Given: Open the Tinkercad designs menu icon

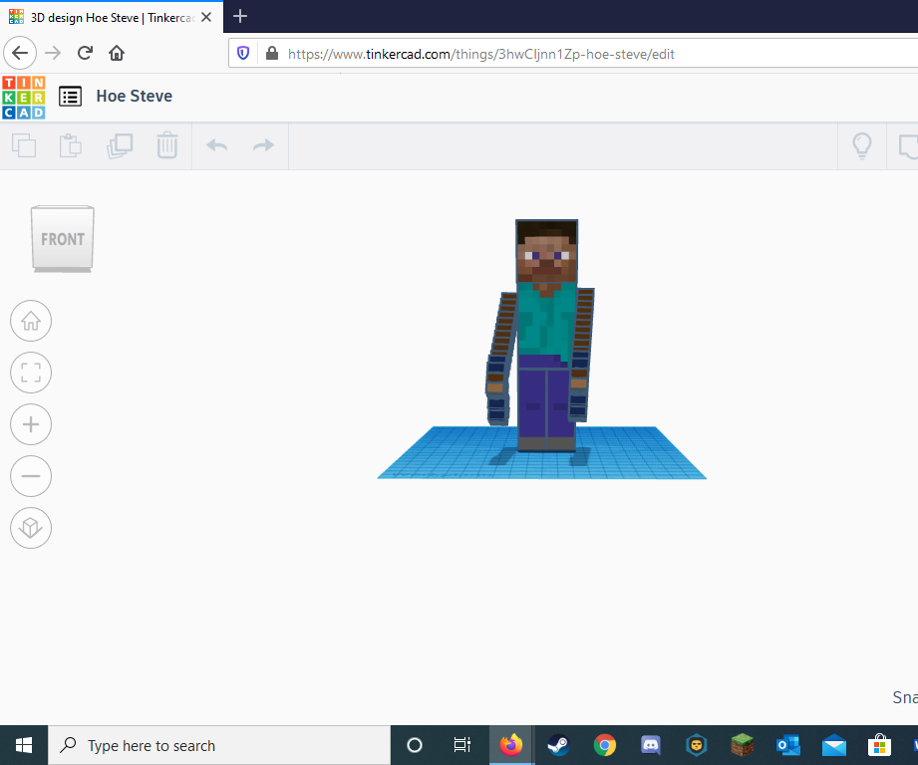Looking at the screenshot, I should (x=70, y=96).
